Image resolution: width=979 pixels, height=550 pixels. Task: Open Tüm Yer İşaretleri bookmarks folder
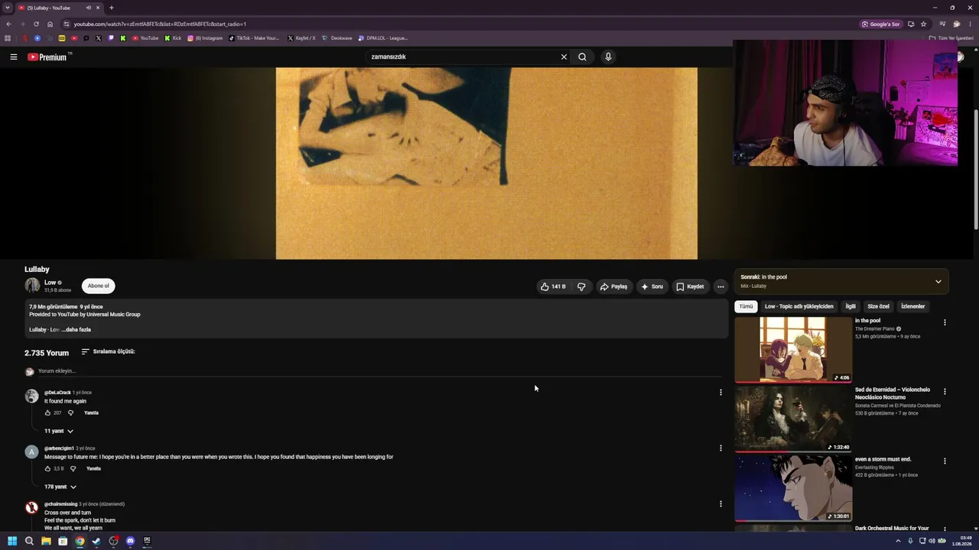[951, 38]
